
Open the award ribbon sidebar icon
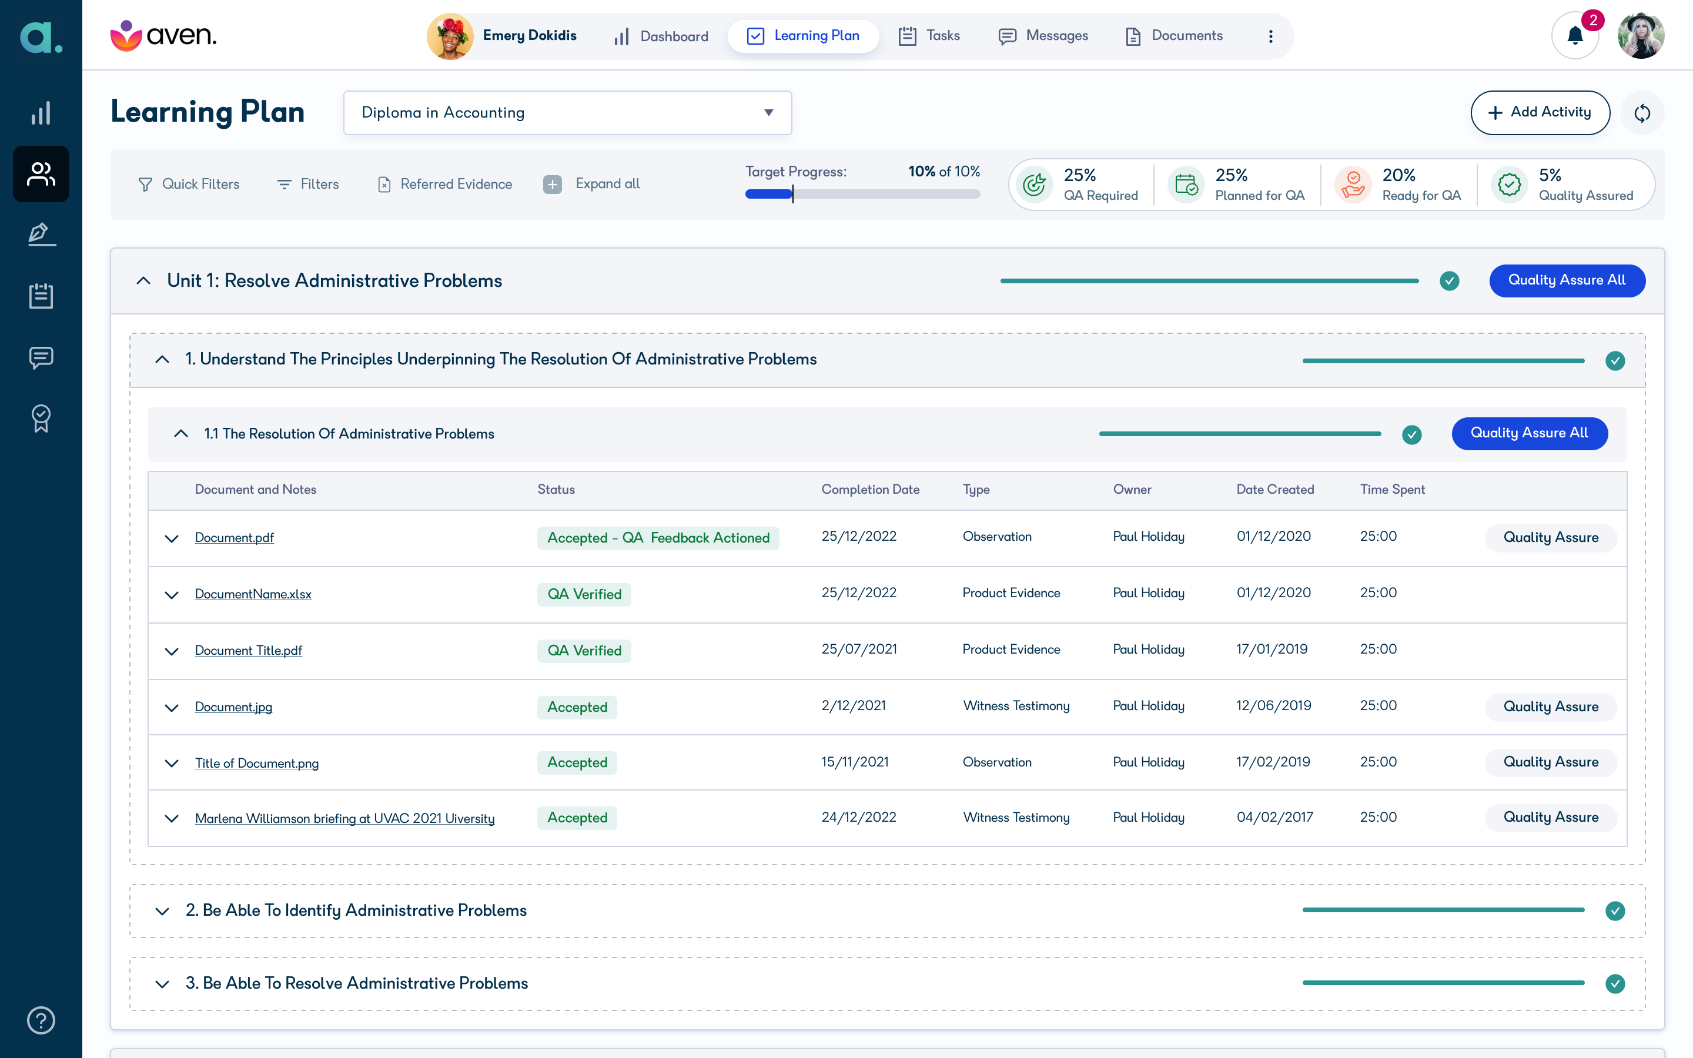pyautogui.click(x=41, y=418)
